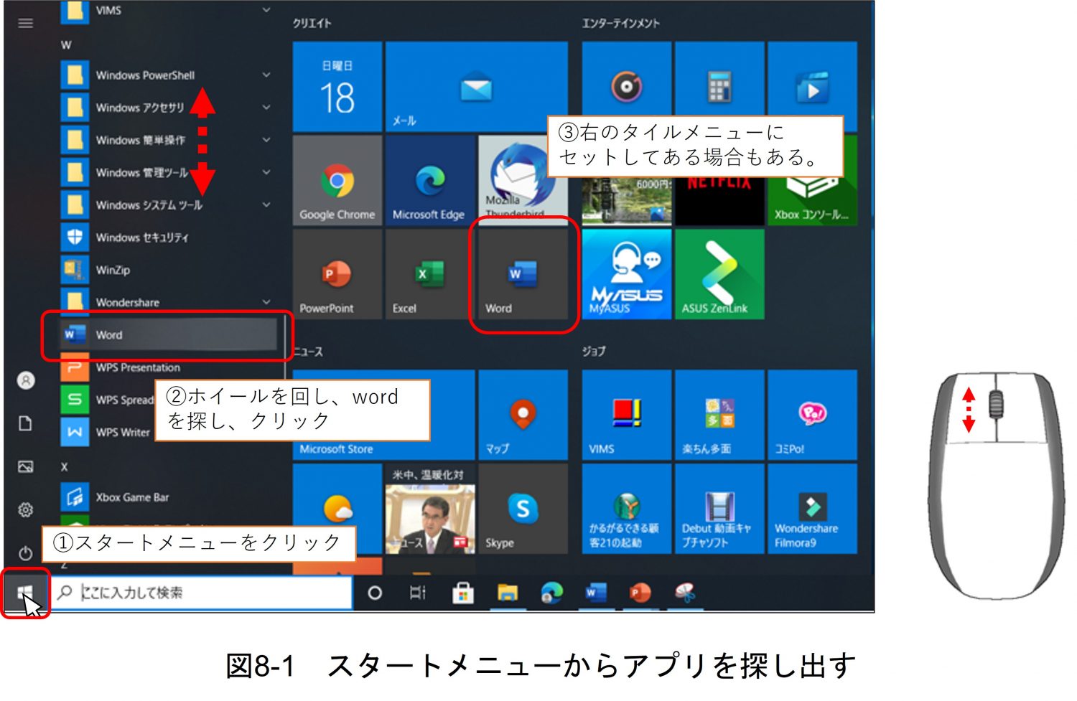Screen dimensions: 1077x701
Task: Open the news photo tile
Action: click(x=429, y=509)
